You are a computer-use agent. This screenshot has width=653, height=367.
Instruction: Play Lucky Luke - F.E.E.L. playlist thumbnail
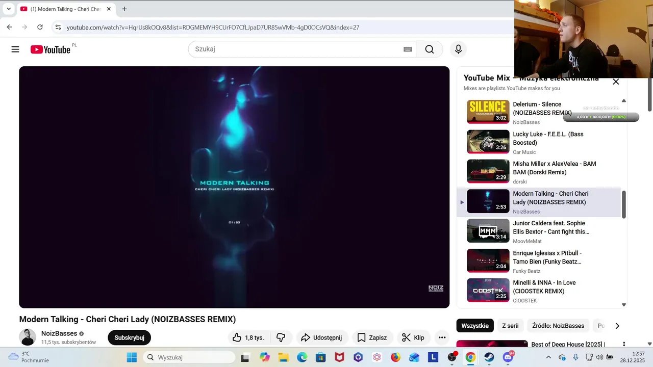488,142
